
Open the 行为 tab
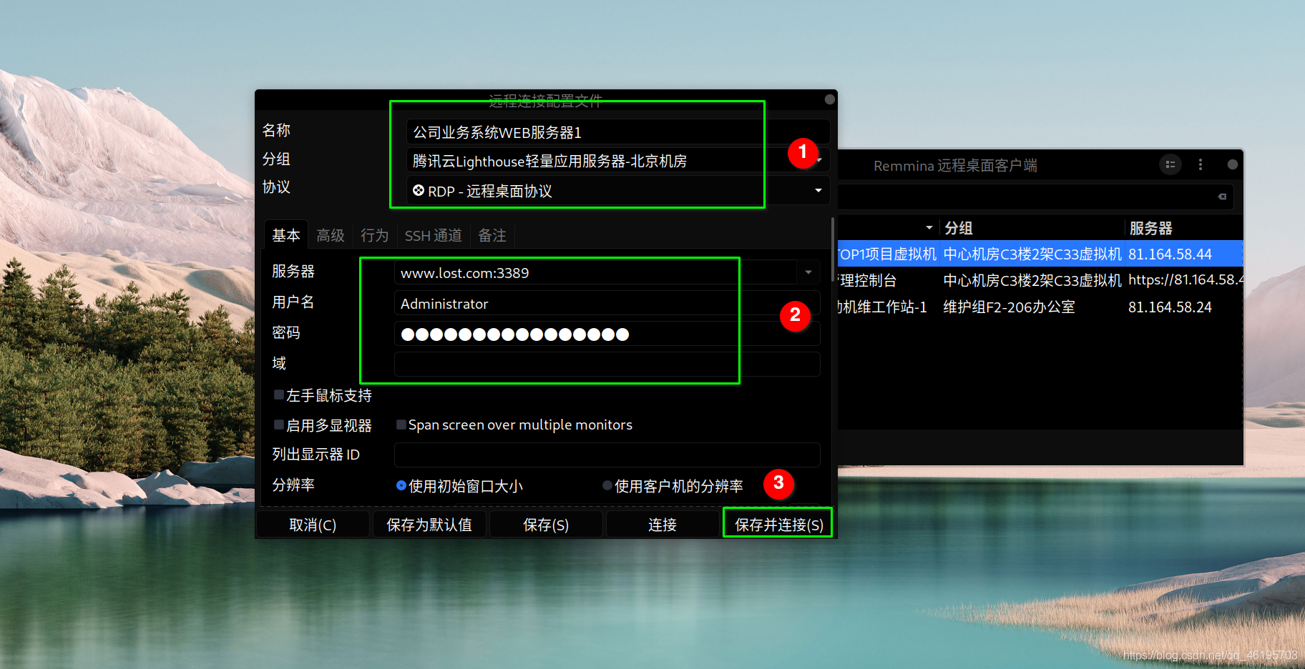375,235
